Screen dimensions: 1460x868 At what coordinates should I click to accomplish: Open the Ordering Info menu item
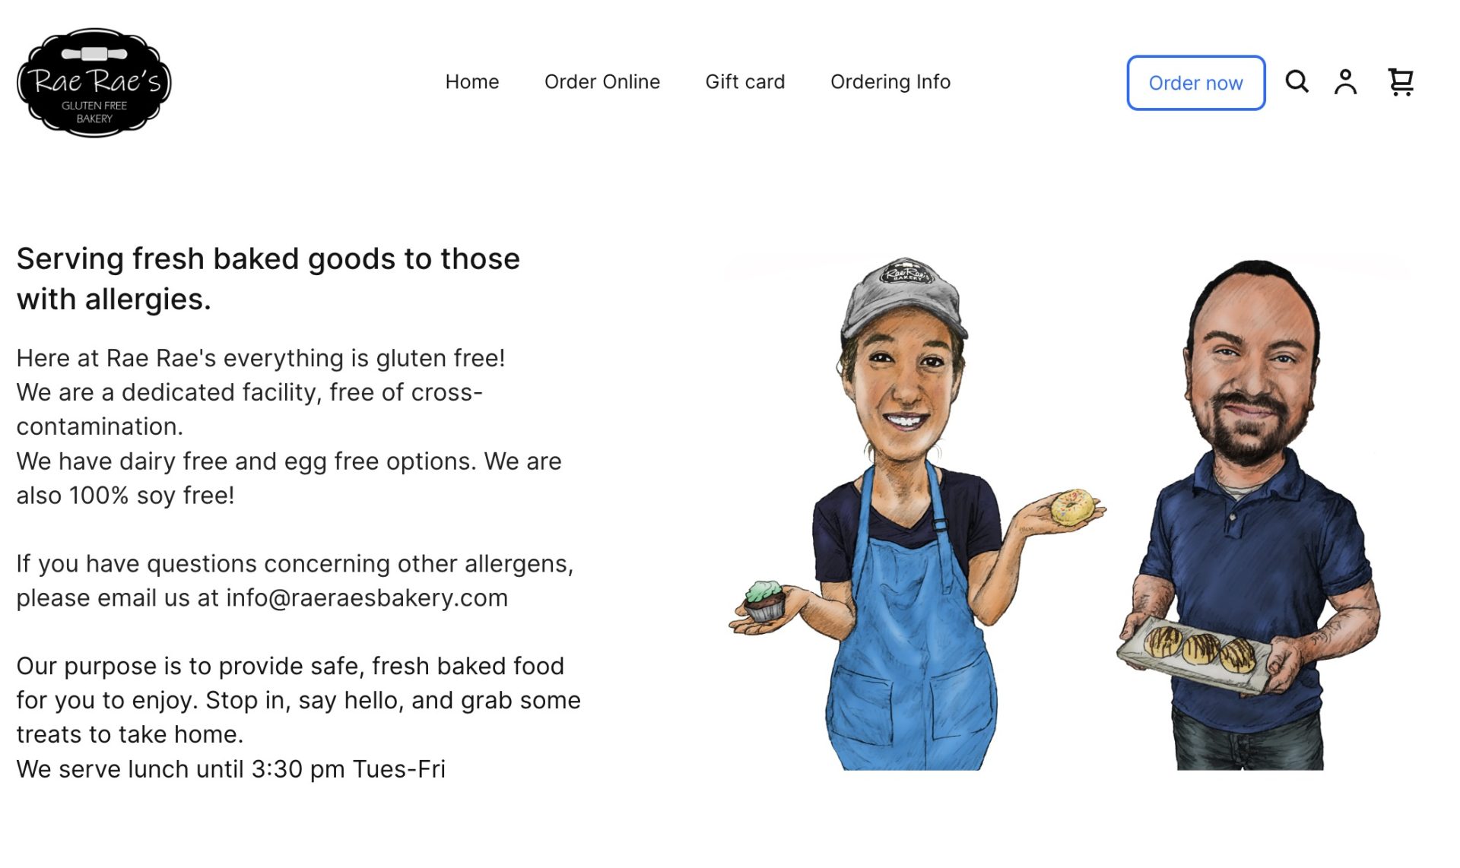(x=890, y=82)
